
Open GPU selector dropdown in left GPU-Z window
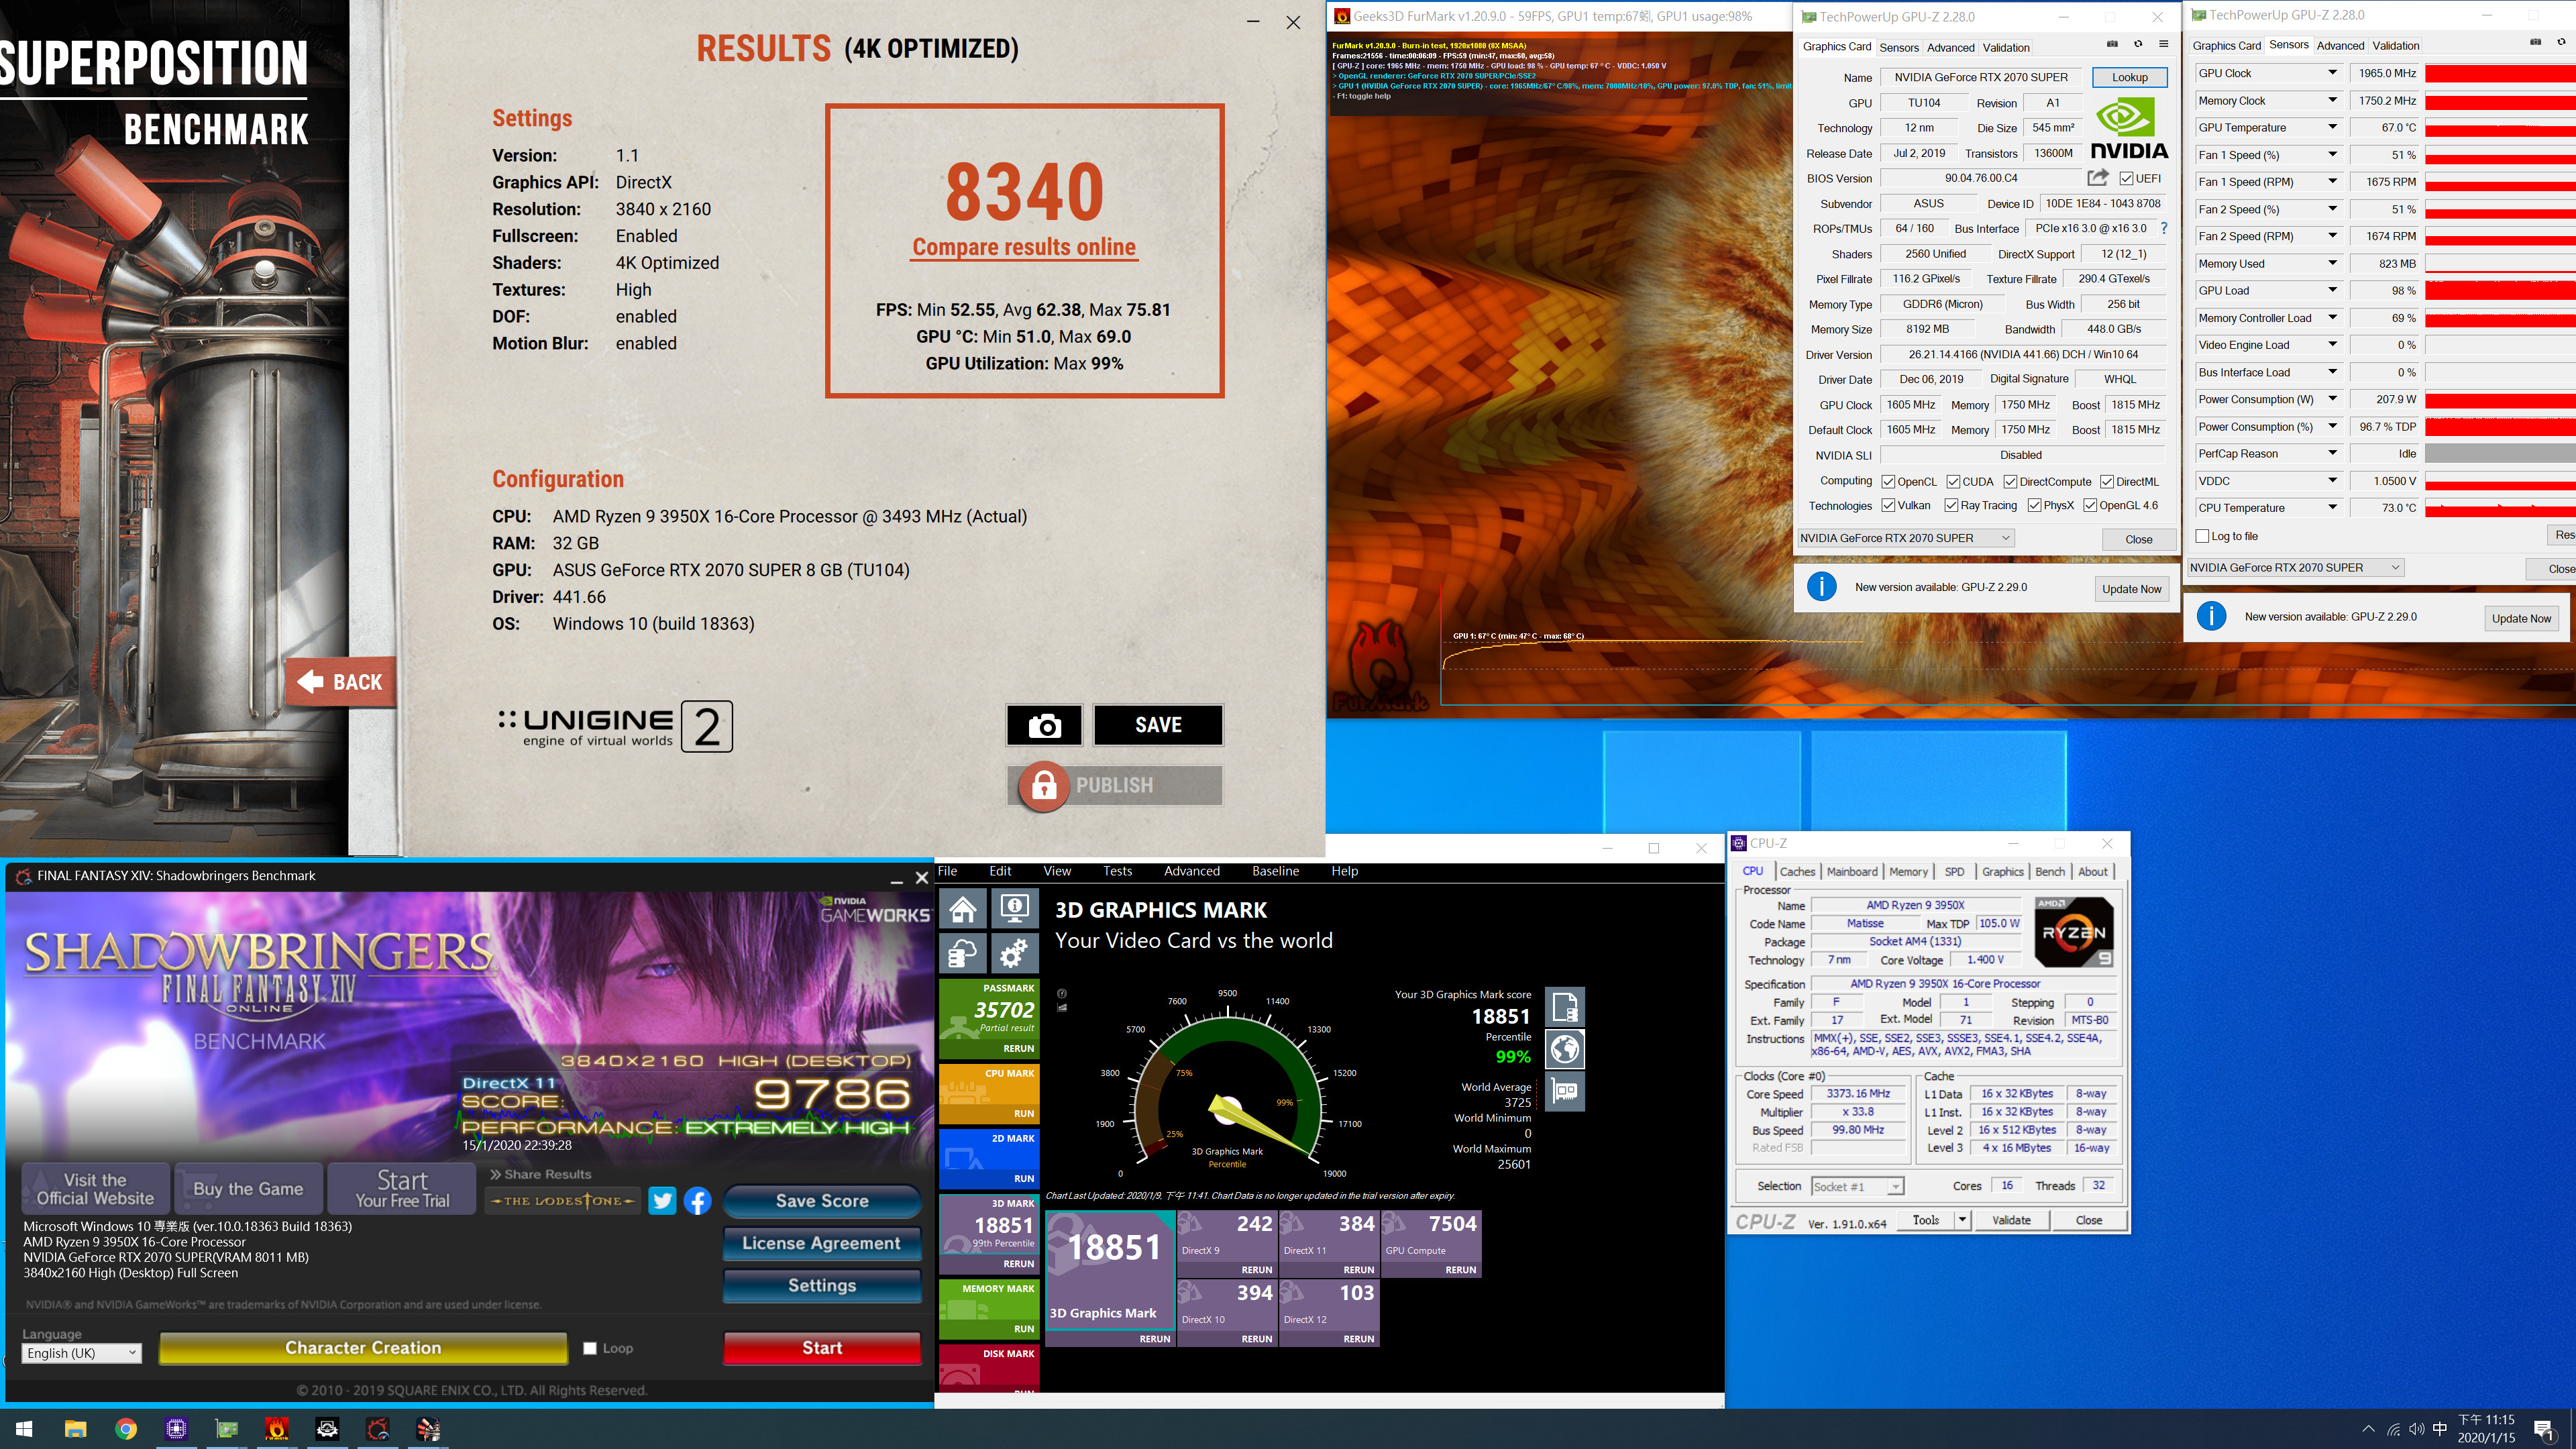pos(1905,538)
